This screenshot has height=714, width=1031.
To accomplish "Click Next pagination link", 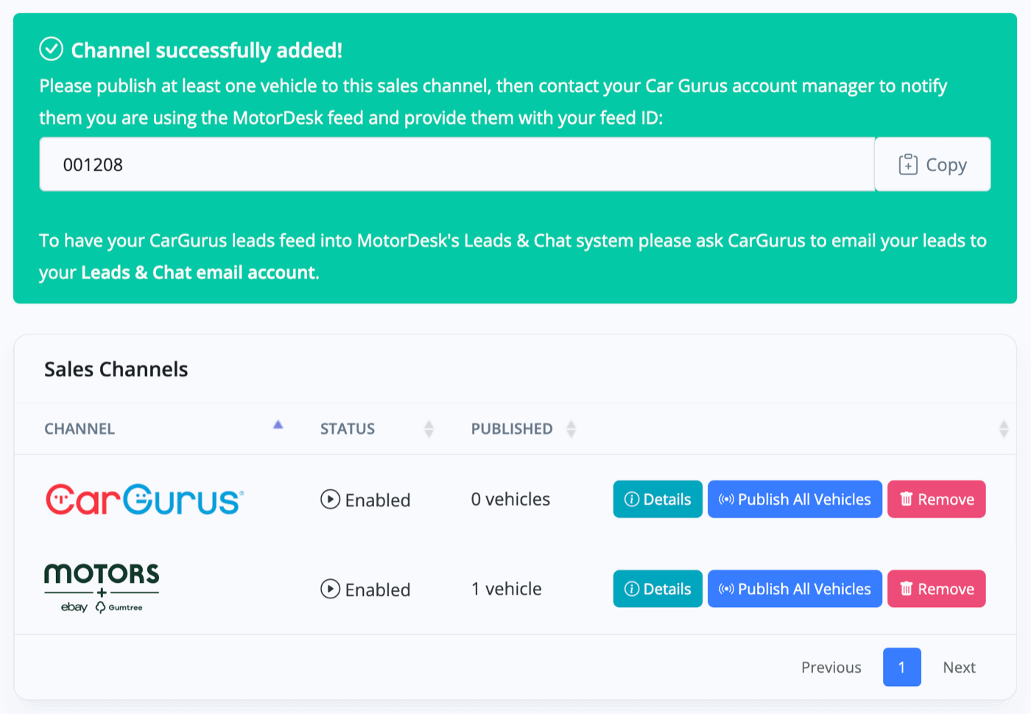I will click(959, 667).
